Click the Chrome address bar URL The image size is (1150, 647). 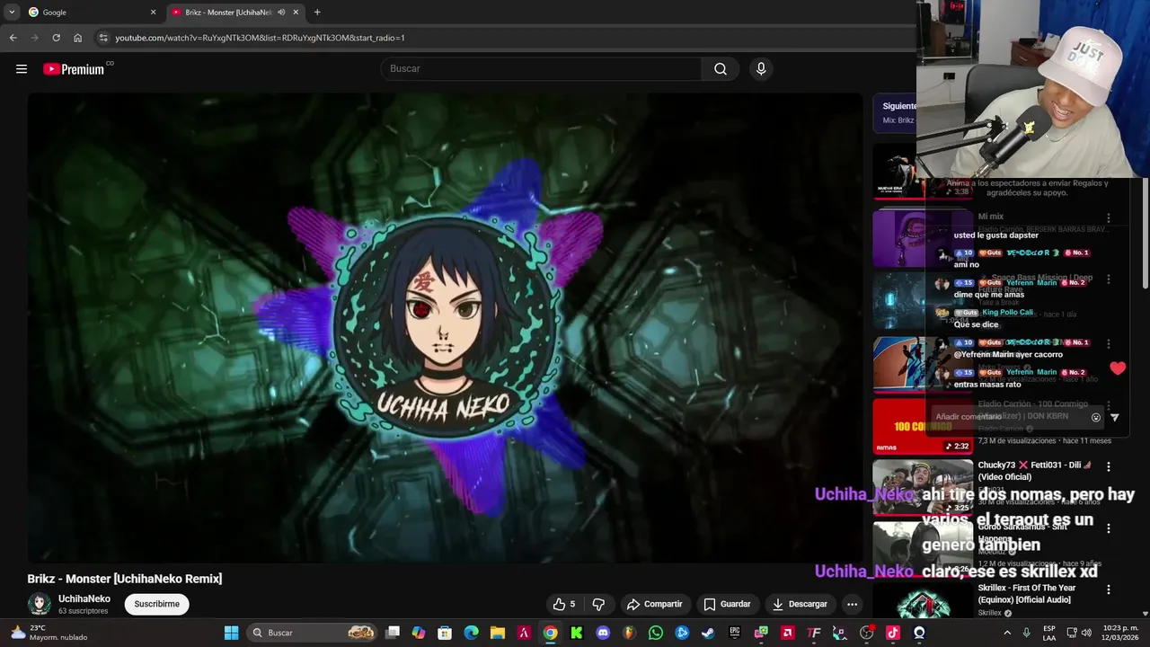click(x=261, y=38)
